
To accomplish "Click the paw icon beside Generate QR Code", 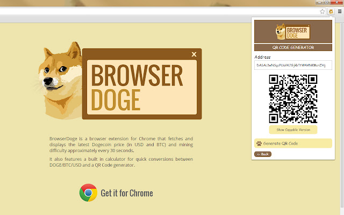I will tap(259, 144).
